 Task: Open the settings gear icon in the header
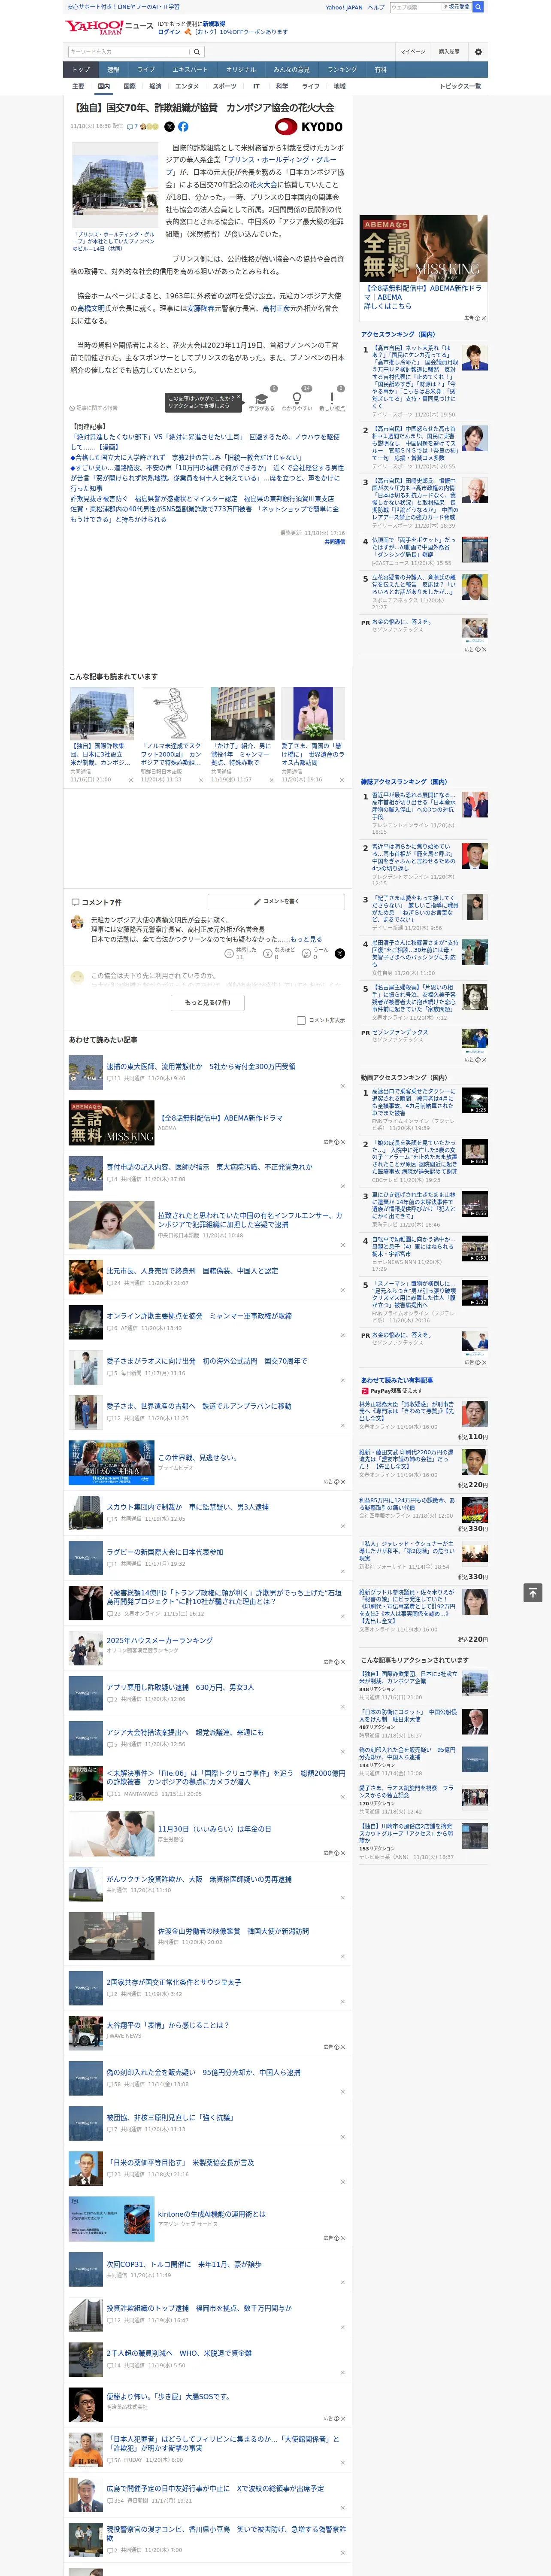pos(478,51)
